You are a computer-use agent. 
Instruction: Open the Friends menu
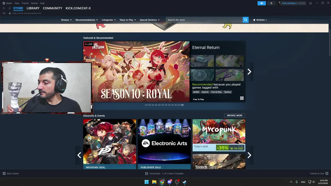click(25, 3)
